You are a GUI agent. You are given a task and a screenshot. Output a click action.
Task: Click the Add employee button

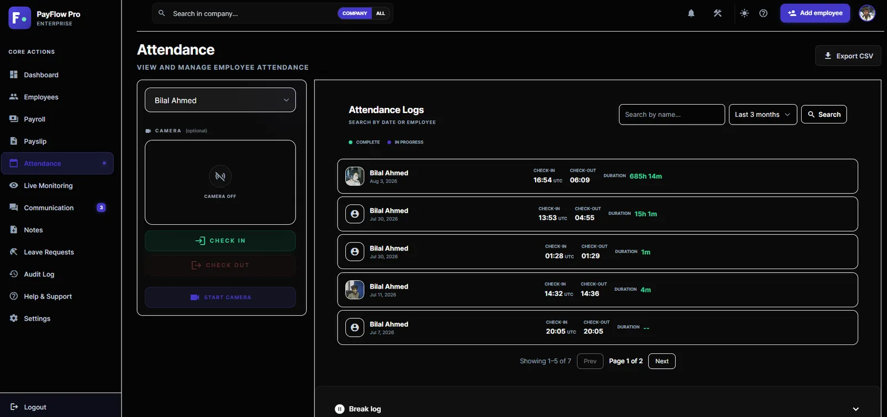tap(815, 13)
